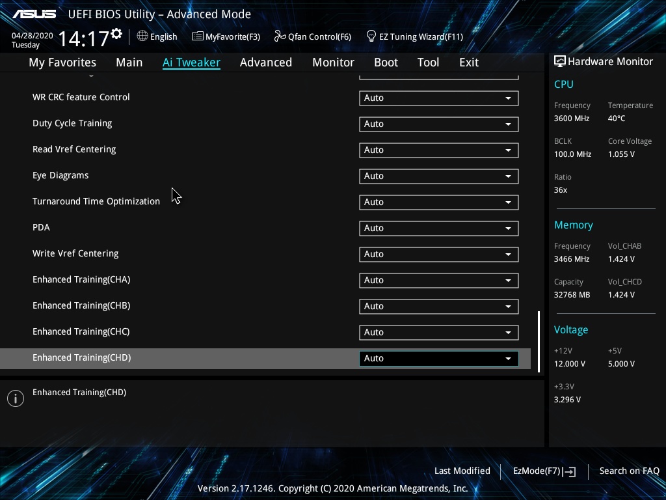
Task: Click the Qfan Control fan icon
Action: coord(280,36)
